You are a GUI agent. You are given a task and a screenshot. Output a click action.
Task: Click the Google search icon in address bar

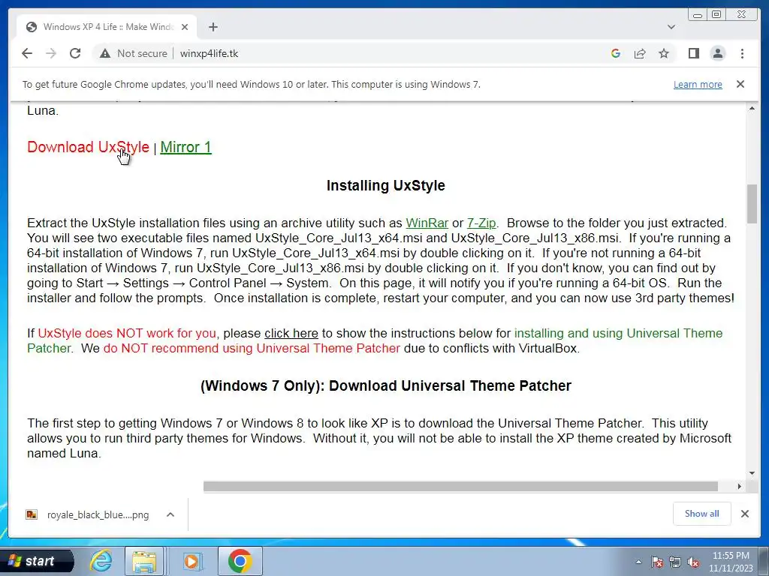616,53
